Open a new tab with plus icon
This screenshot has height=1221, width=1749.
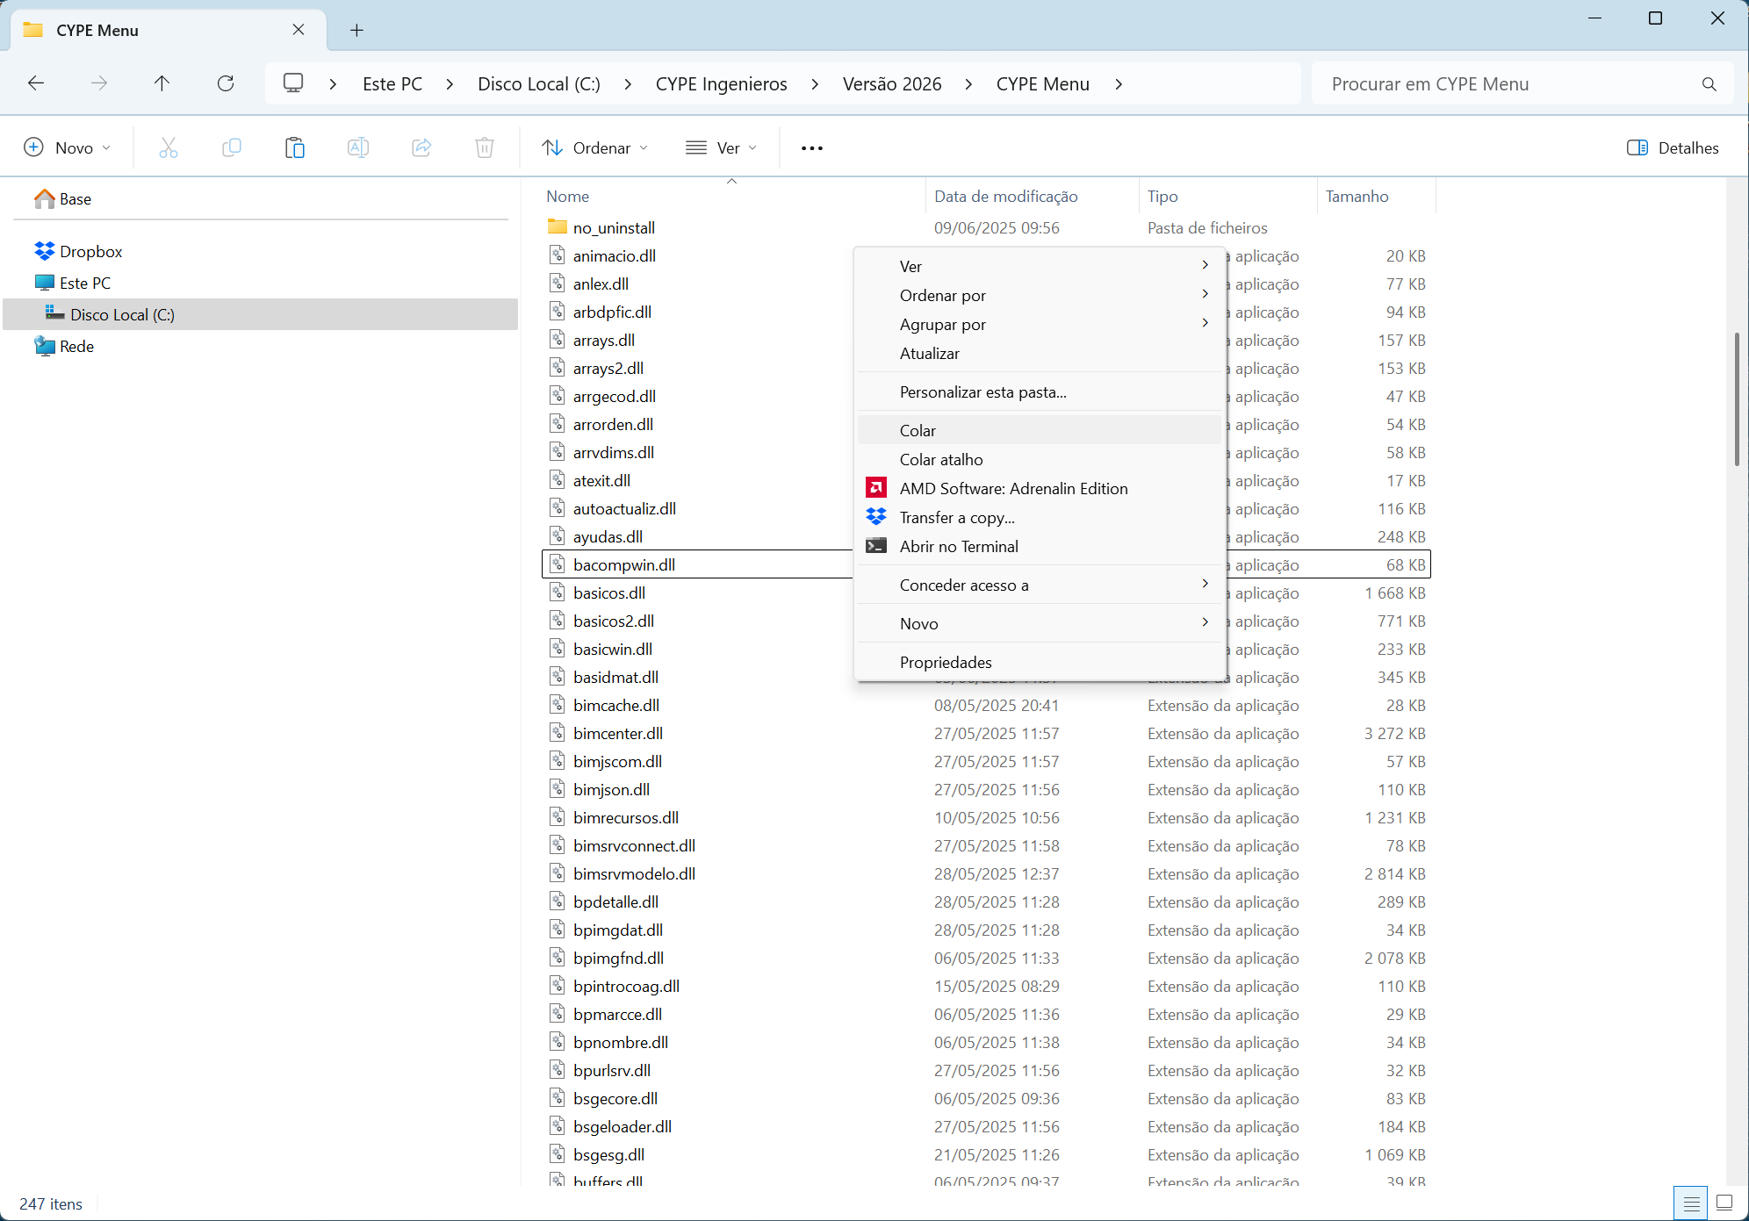tap(356, 30)
